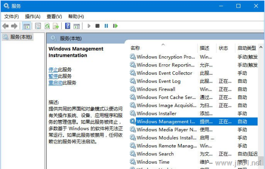Click the gear icon beside Windows Installer
This screenshot has width=265, height=169.
[132, 114]
